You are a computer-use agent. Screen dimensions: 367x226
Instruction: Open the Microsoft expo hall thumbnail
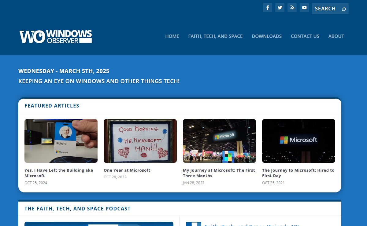[219, 141]
